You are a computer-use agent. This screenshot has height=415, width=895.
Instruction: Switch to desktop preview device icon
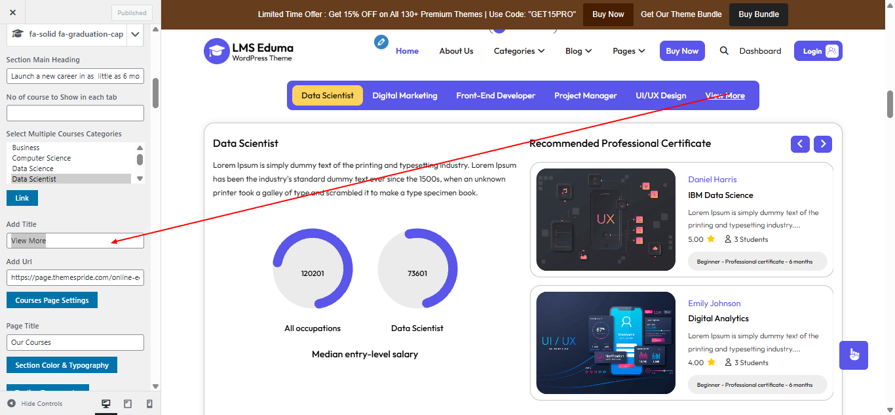[x=106, y=404]
